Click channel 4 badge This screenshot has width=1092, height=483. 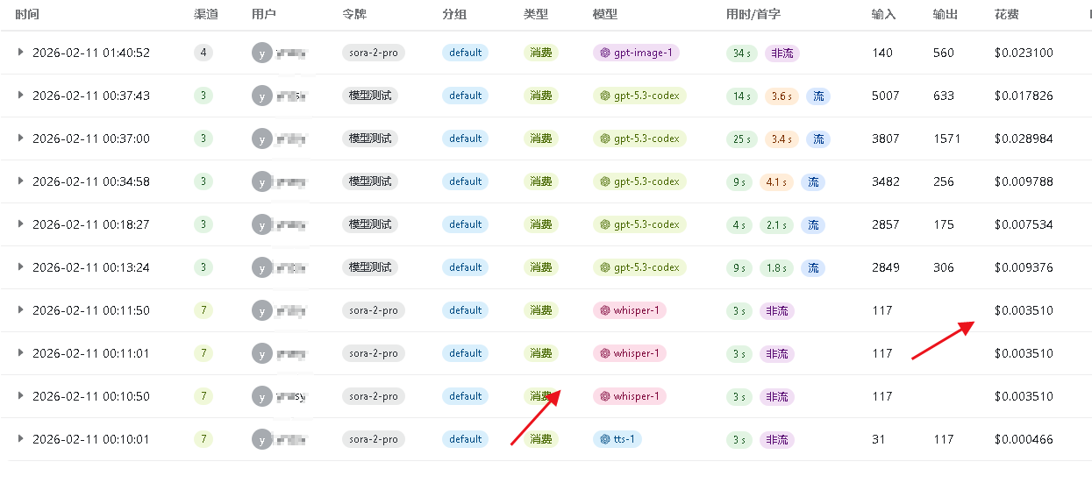pyautogui.click(x=203, y=53)
